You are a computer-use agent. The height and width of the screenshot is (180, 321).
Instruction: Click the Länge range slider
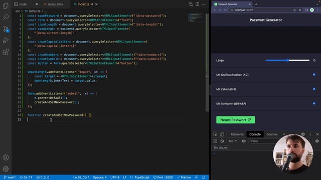[287, 60]
